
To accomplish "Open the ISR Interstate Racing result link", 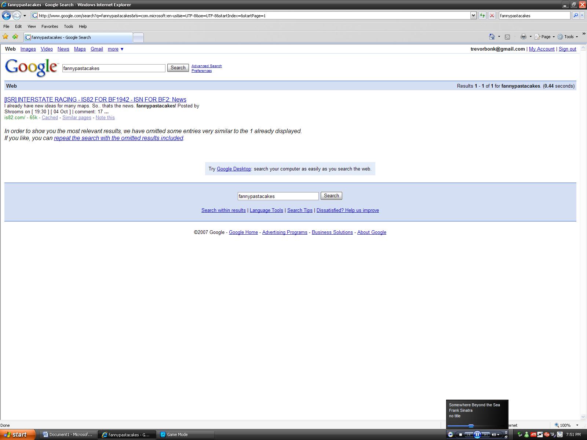I will tap(95, 99).
